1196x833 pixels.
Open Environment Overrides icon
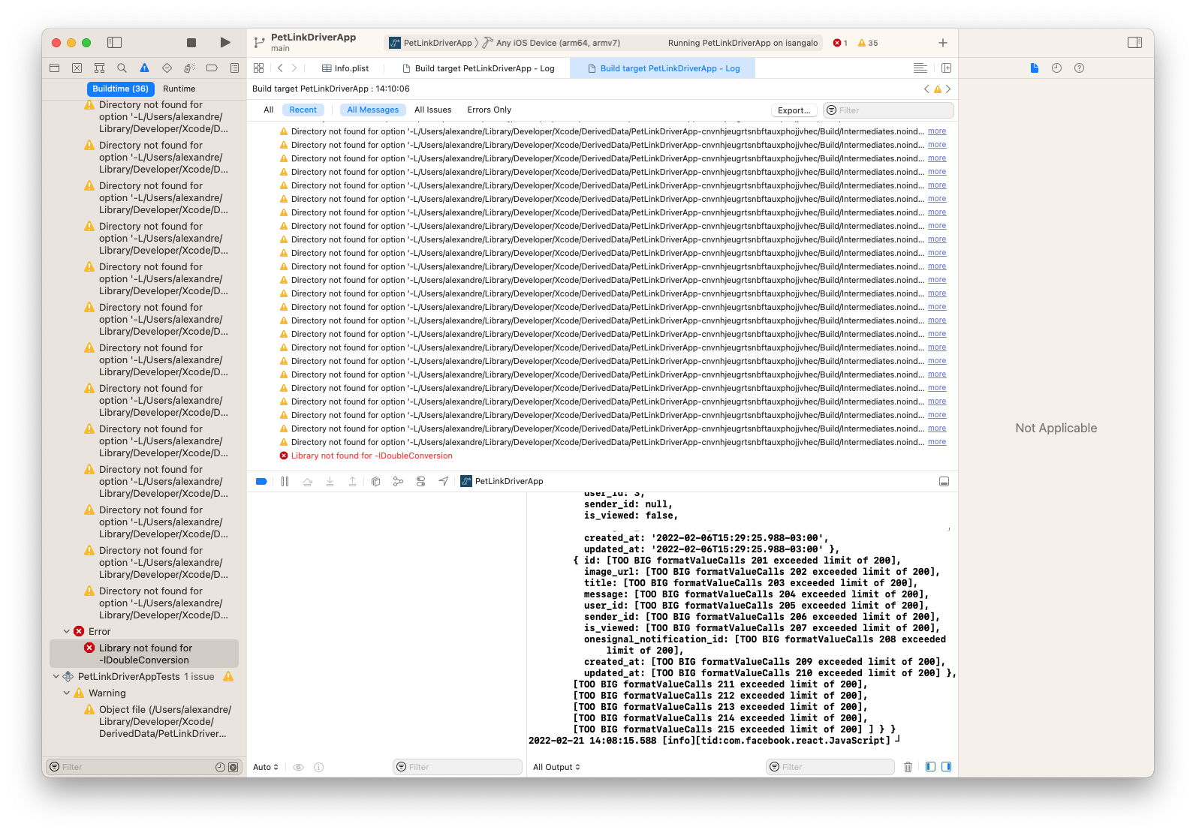click(420, 481)
